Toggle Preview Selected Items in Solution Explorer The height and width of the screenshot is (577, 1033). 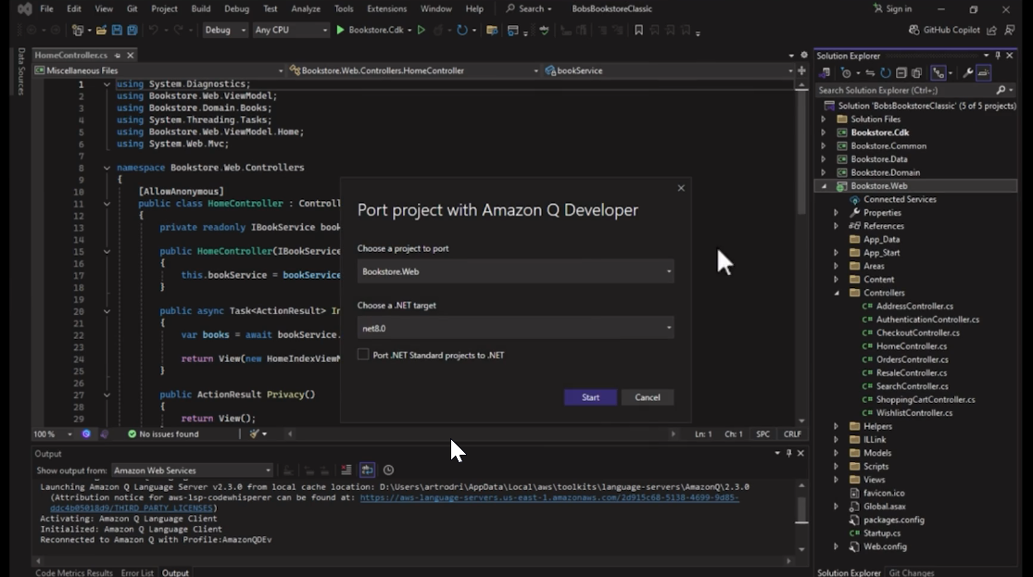984,73
